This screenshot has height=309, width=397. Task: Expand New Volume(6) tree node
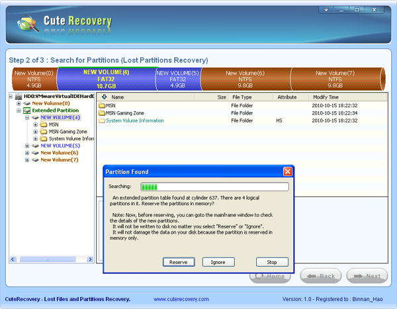[27, 153]
